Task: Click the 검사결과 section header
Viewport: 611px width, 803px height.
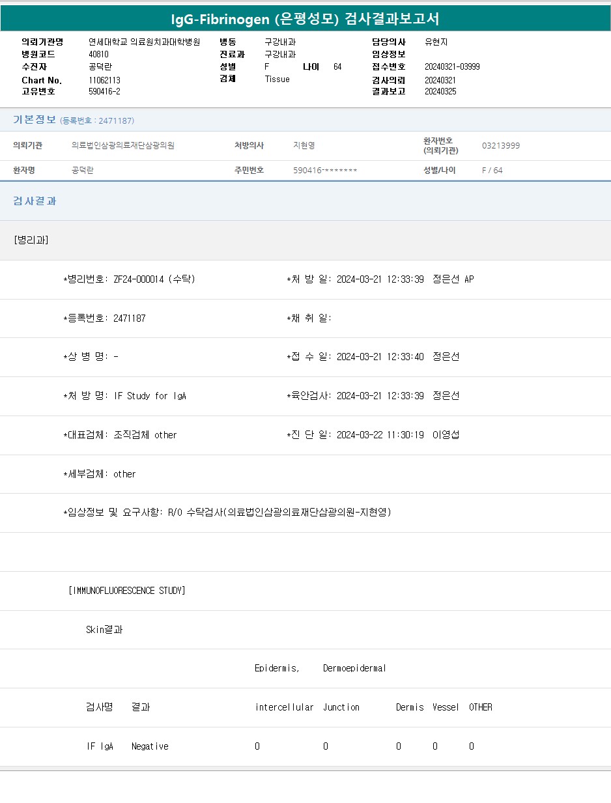Action: click(x=35, y=201)
